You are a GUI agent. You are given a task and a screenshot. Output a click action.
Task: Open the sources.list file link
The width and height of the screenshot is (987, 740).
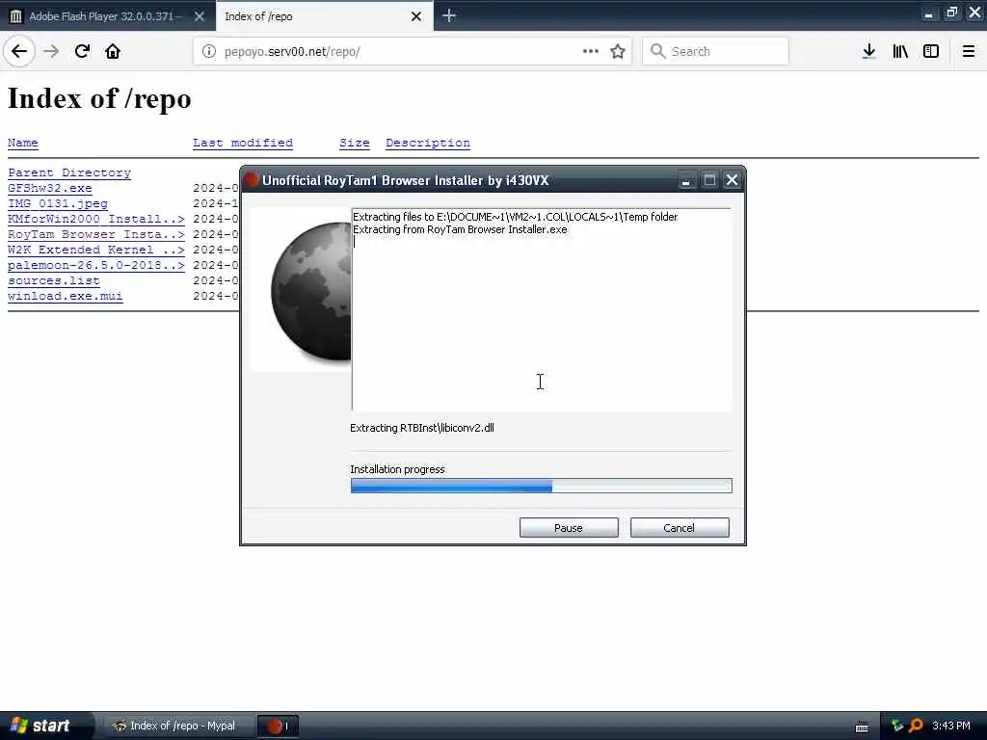coord(54,280)
